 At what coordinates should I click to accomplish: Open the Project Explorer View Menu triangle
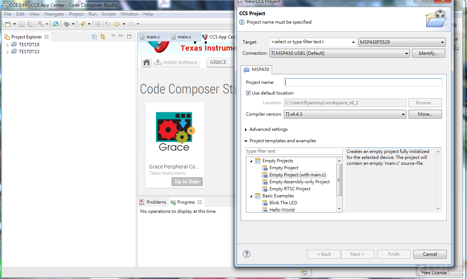(113, 36)
